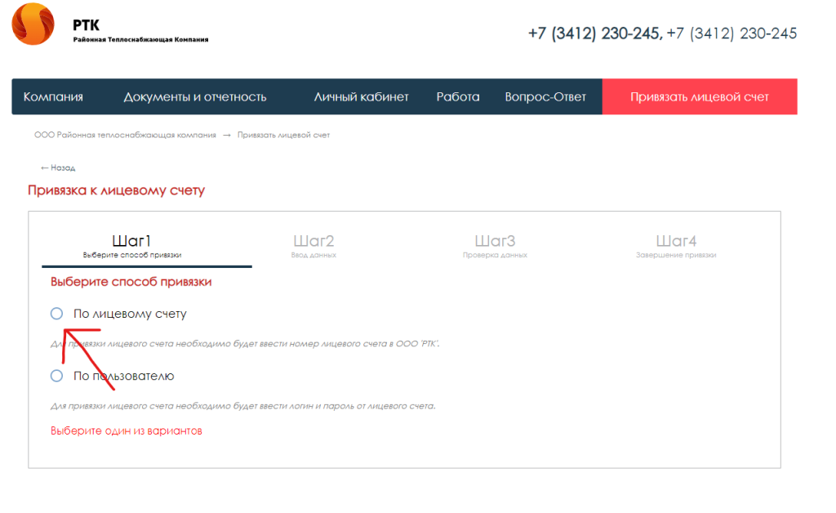Open the 'Работа' menu item
The image size is (836, 513).
(458, 97)
